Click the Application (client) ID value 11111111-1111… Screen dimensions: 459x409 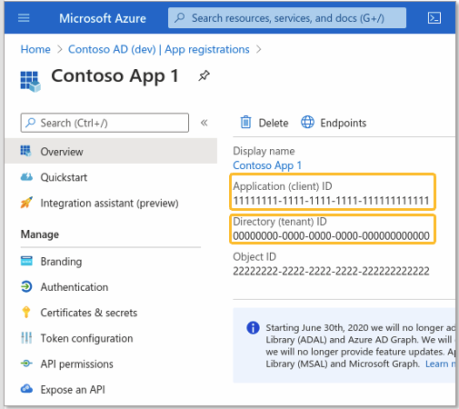click(x=331, y=201)
